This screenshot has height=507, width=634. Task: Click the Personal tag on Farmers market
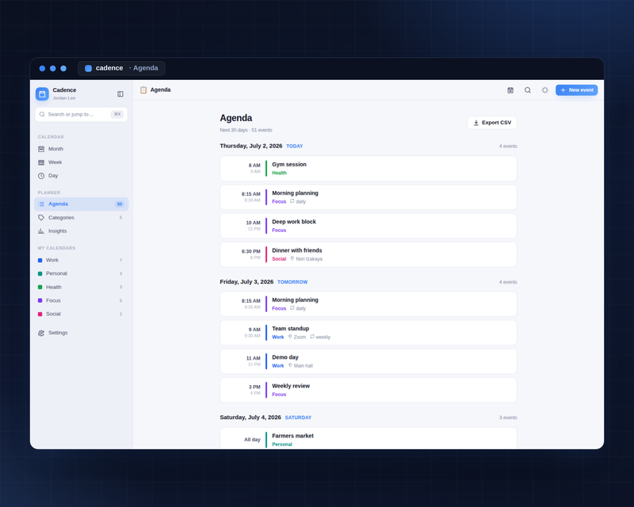tap(282, 444)
